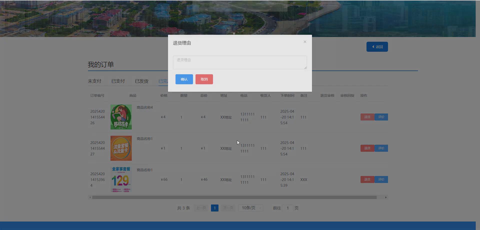Screen dimensions: 480x230
Task: Click 退货 on the ¥1 order row
Action: (x=367, y=148)
